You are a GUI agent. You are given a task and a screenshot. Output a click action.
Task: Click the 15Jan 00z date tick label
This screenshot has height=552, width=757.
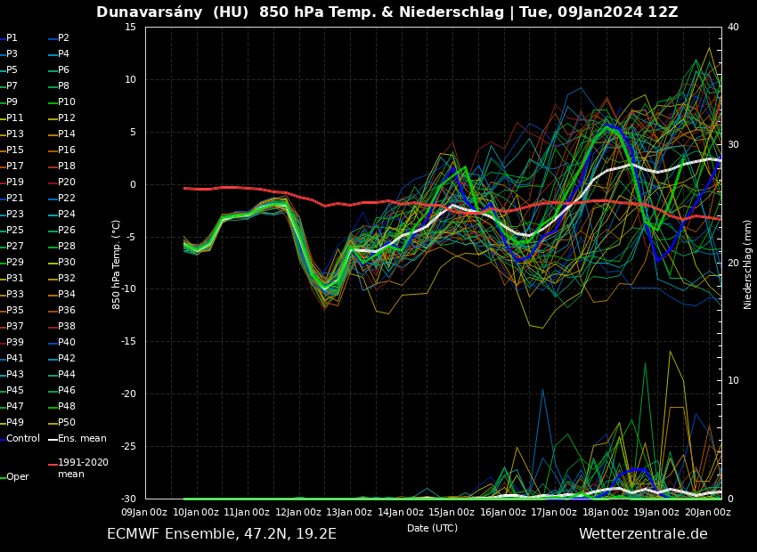[x=452, y=512]
